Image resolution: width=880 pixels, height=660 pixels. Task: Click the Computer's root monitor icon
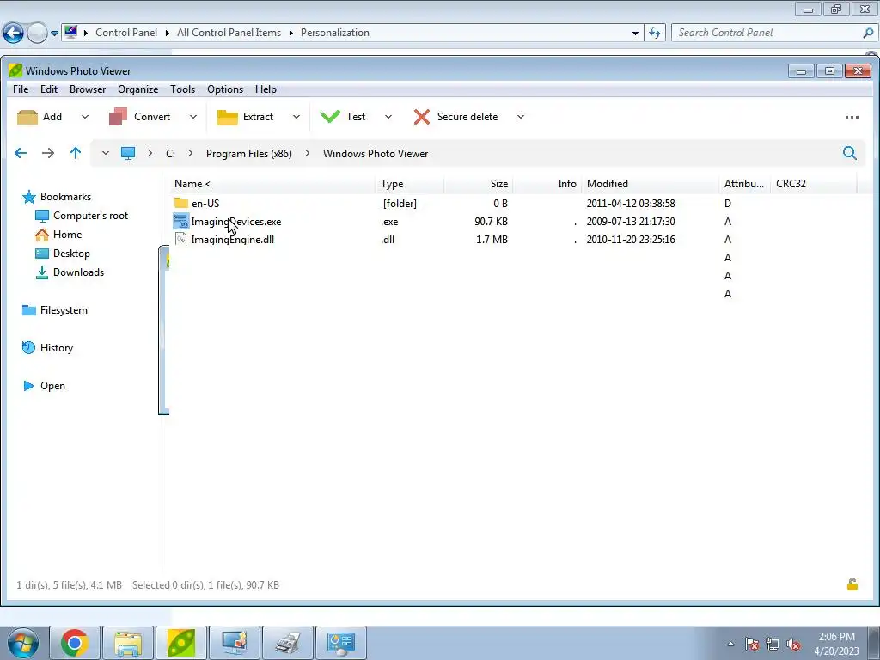click(x=42, y=216)
